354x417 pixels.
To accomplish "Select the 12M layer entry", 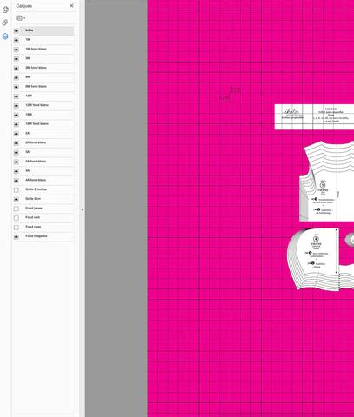I will pos(47,96).
